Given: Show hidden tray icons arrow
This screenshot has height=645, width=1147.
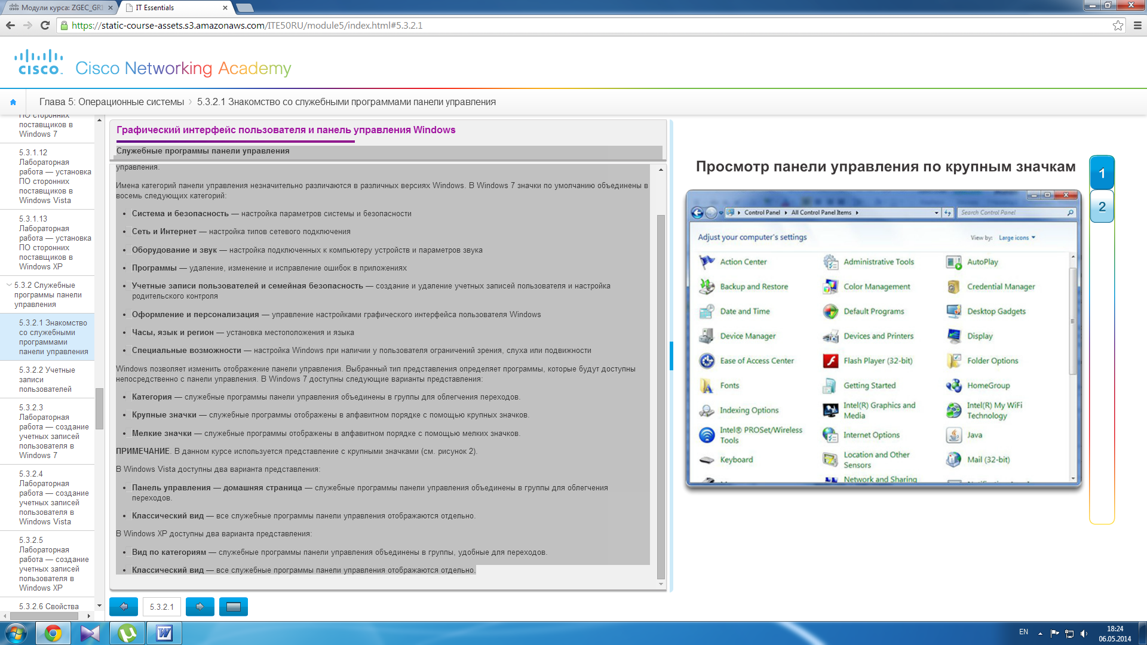Looking at the screenshot, I should pyautogui.click(x=1040, y=633).
